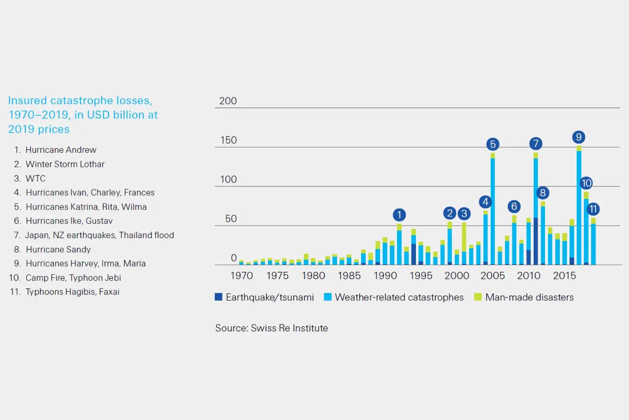Image resolution: width=629 pixels, height=420 pixels.
Task: Select the Hurricane Sandy marker 8
Action: [x=543, y=193]
